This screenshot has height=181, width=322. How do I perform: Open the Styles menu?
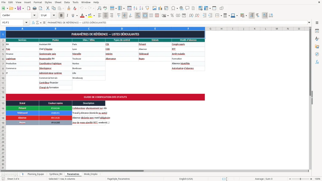(x=48, y=2)
